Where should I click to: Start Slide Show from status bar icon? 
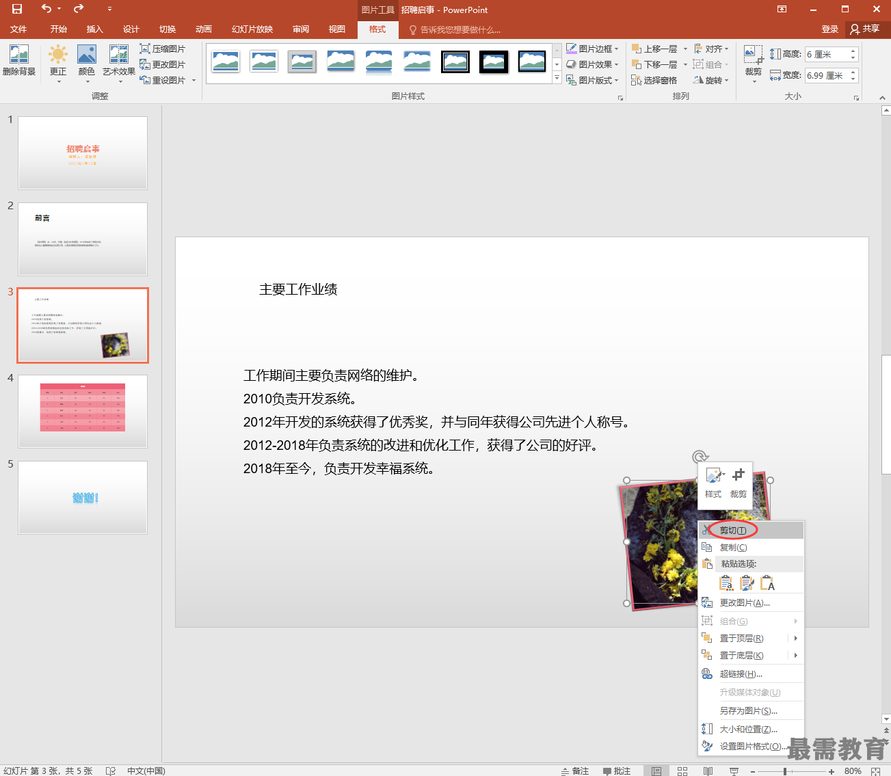point(734,771)
